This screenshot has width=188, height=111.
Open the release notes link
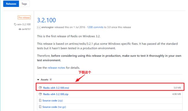(56, 68)
